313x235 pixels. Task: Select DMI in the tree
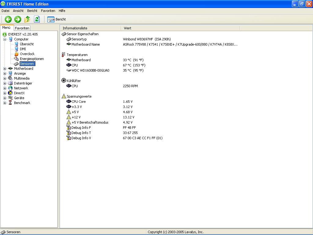click(23, 49)
